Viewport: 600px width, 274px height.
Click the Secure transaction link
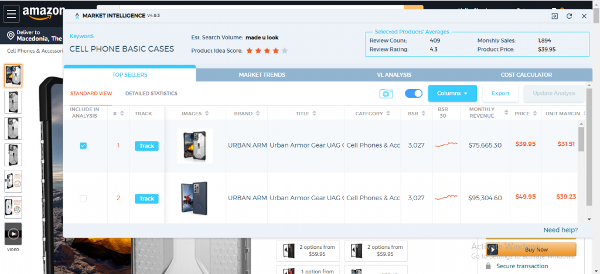tap(522, 266)
